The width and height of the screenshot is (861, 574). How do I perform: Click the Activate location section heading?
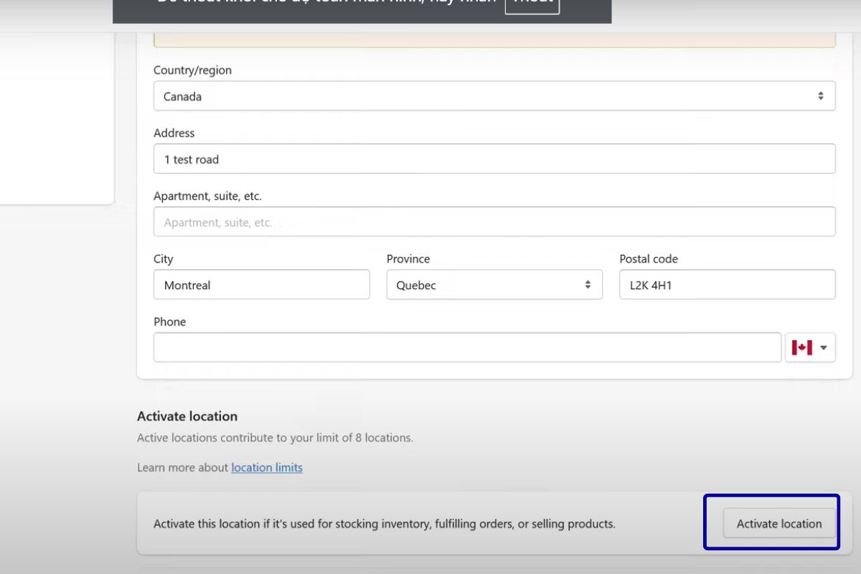187,416
